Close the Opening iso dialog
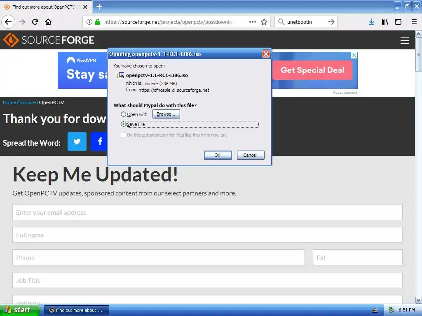The height and width of the screenshot is (316, 422). pos(266,54)
